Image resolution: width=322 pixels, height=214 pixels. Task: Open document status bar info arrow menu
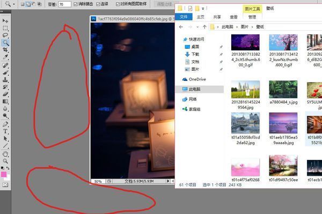[168, 181]
